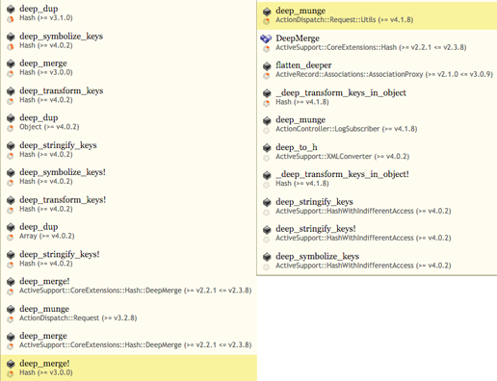Open deep_symbolize_keys! Hash result title
Image resolution: width=497 pixels, height=381 pixels.
coord(63,172)
